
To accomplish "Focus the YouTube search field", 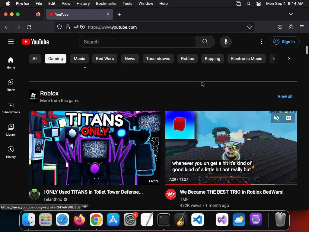I will 138,42.
